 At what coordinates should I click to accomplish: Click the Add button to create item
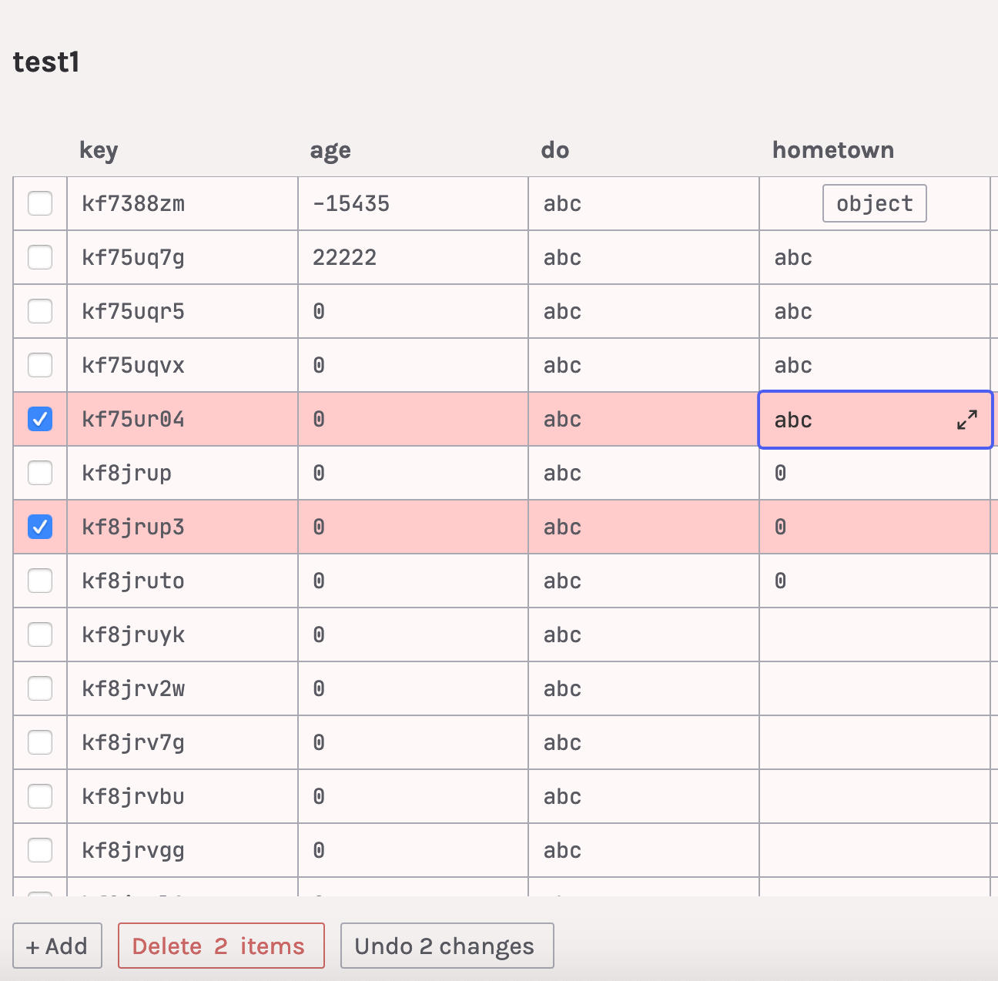pyautogui.click(x=57, y=946)
